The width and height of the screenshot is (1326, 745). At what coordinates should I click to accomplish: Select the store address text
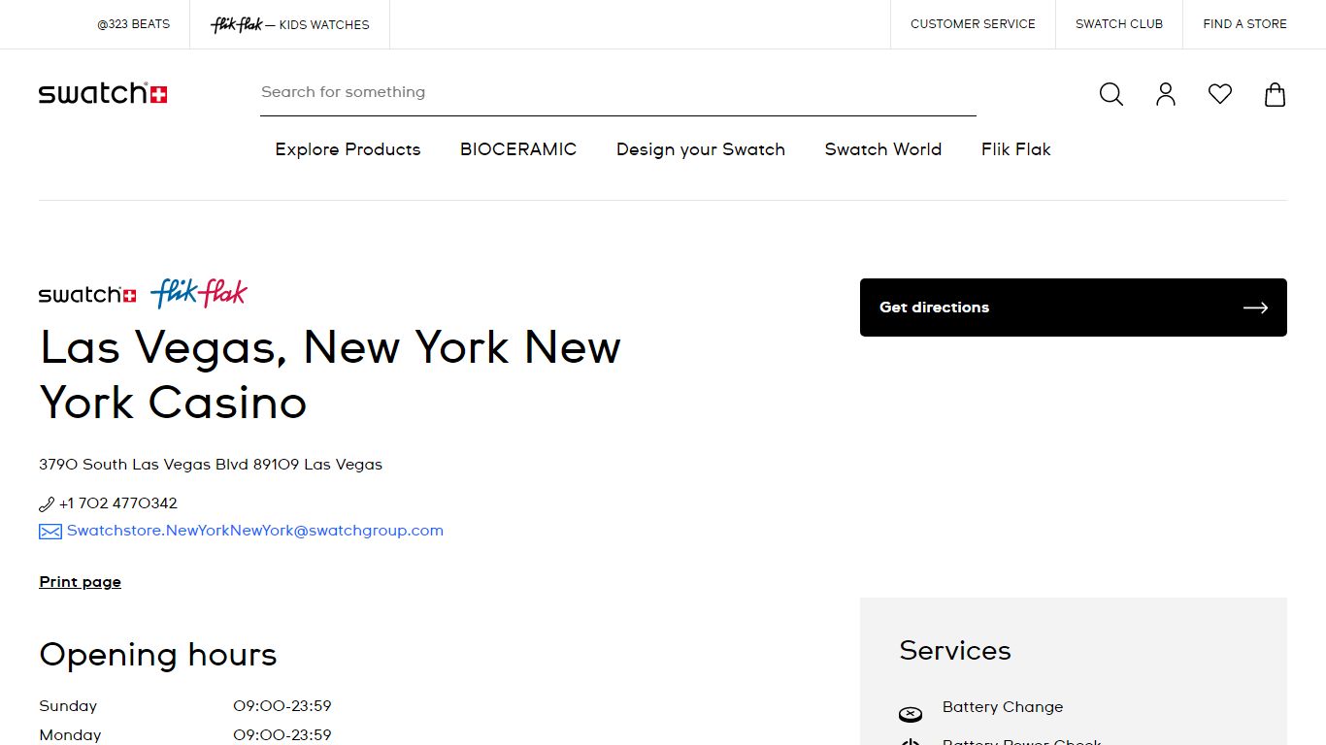tap(211, 465)
